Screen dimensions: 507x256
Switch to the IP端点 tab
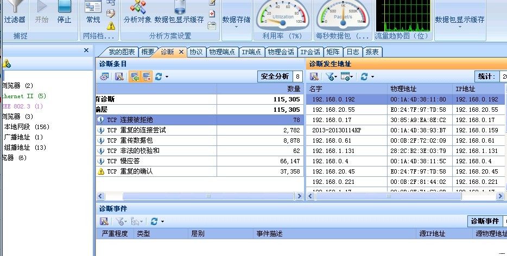[x=251, y=52]
